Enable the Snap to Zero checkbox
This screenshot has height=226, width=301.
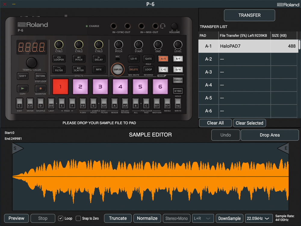tap(78, 218)
